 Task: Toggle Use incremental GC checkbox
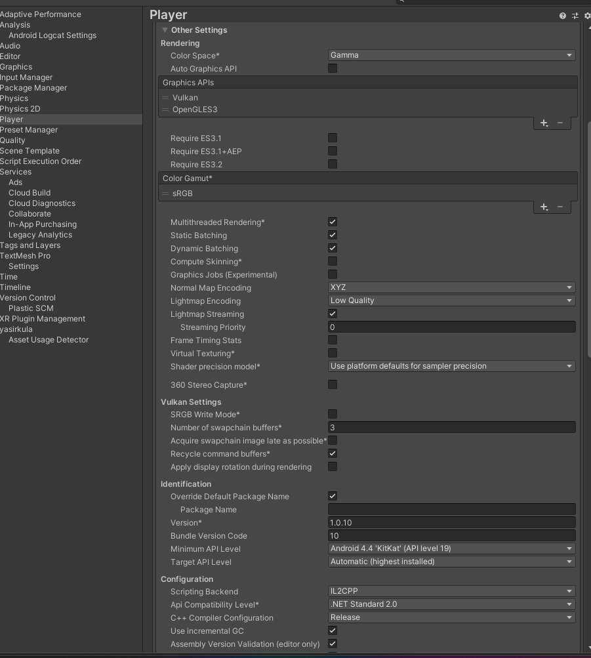click(333, 630)
